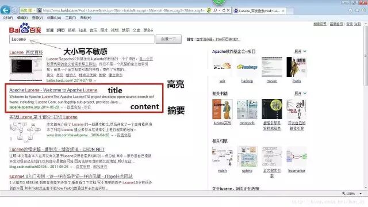Open the 编辑(E) menu
The height and width of the screenshot is (207, 368).
(x=22, y=18)
